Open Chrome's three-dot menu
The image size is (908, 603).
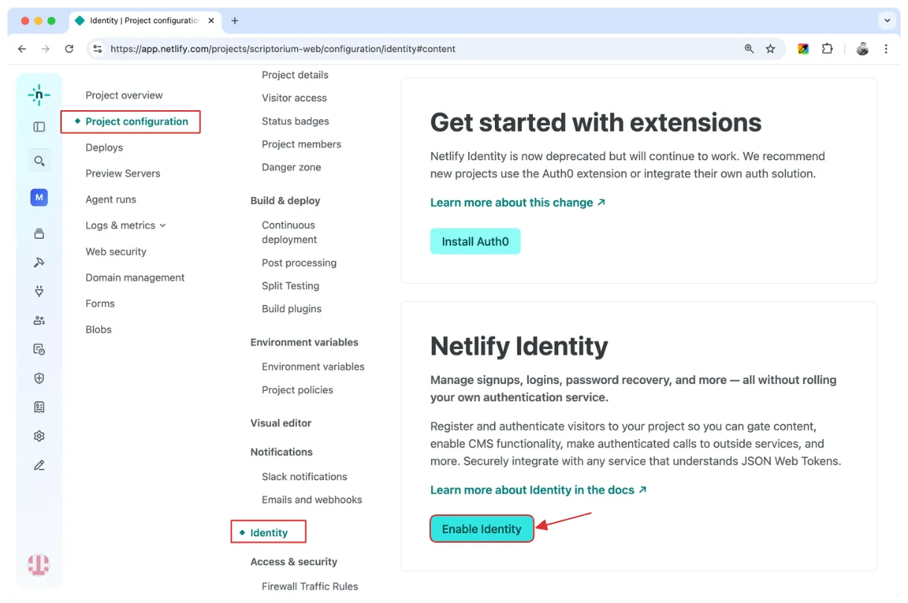point(886,49)
